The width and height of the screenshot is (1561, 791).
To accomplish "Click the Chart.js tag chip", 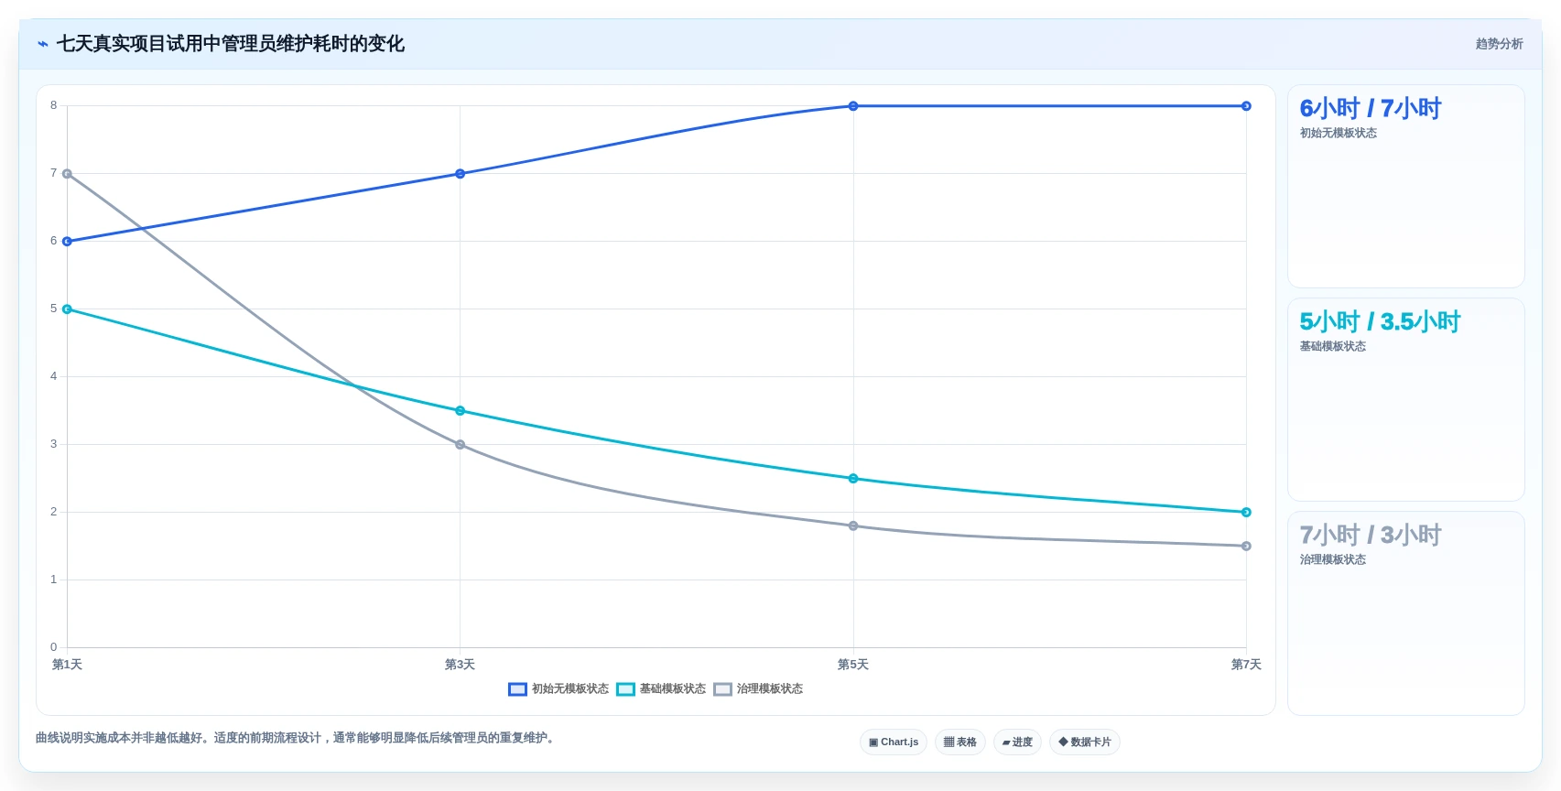I will click(x=894, y=742).
